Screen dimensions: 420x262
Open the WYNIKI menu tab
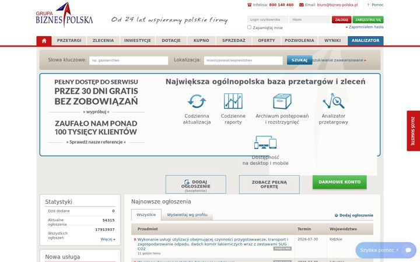tap(332, 41)
